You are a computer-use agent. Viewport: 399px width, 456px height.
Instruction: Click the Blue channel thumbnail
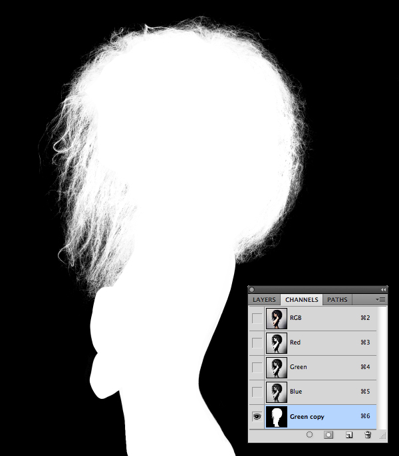click(277, 392)
